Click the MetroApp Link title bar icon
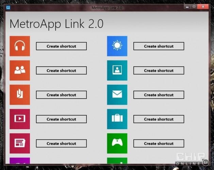This screenshot has height=170, width=214. tap(8, 7)
